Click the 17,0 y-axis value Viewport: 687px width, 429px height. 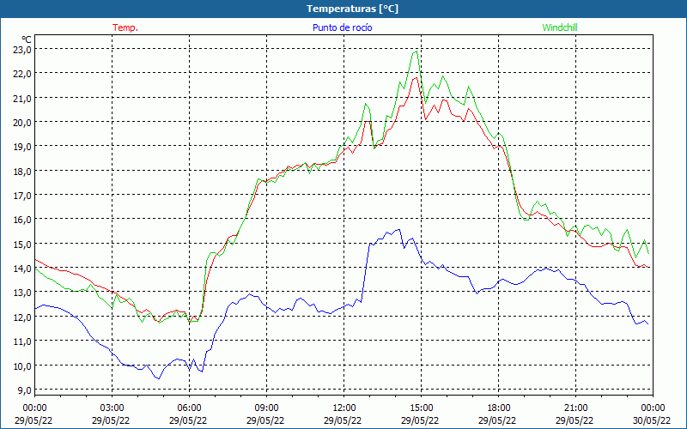[x=22, y=196]
